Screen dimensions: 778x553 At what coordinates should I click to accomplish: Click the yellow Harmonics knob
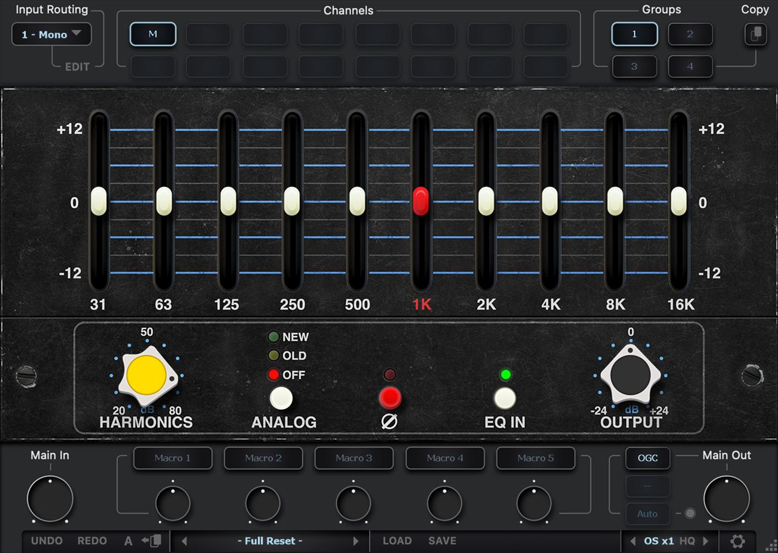pos(146,376)
